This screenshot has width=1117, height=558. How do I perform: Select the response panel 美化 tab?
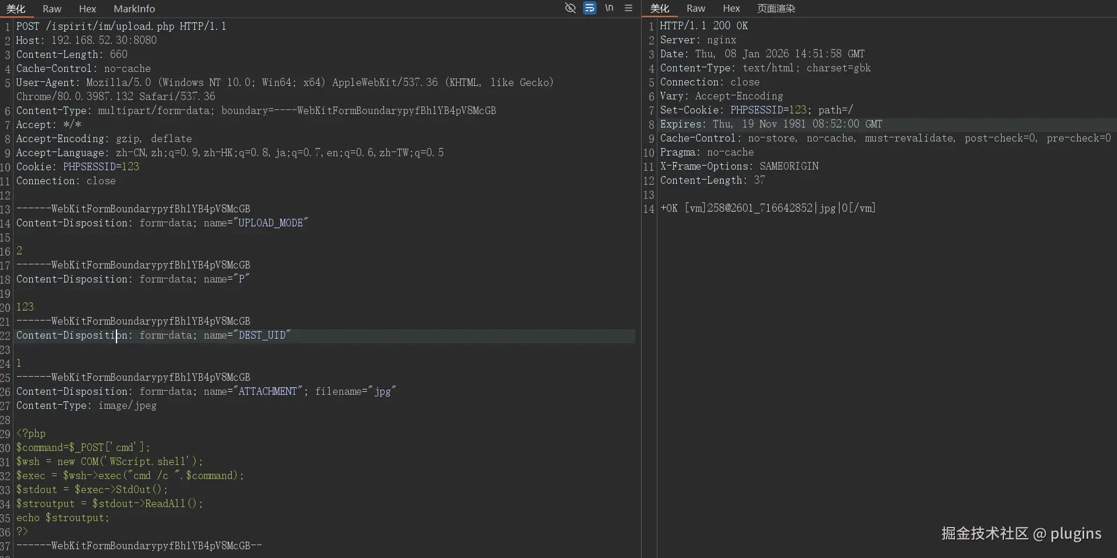pyautogui.click(x=660, y=9)
